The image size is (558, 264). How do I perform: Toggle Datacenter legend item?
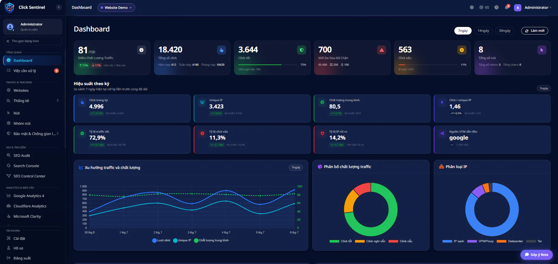point(510,241)
